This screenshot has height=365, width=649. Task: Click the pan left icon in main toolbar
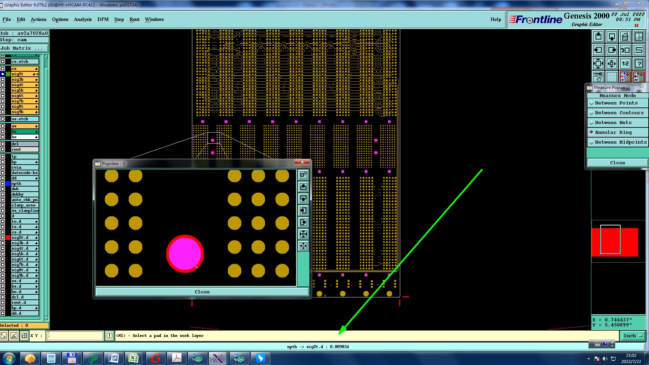pyautogui.click(x=598, y=50)
